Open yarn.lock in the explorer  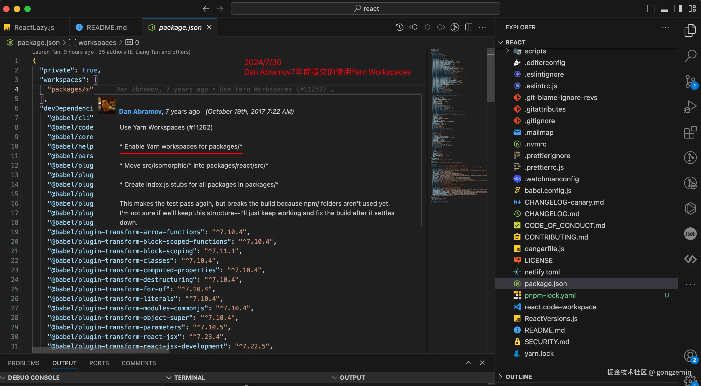coord(539,353)
